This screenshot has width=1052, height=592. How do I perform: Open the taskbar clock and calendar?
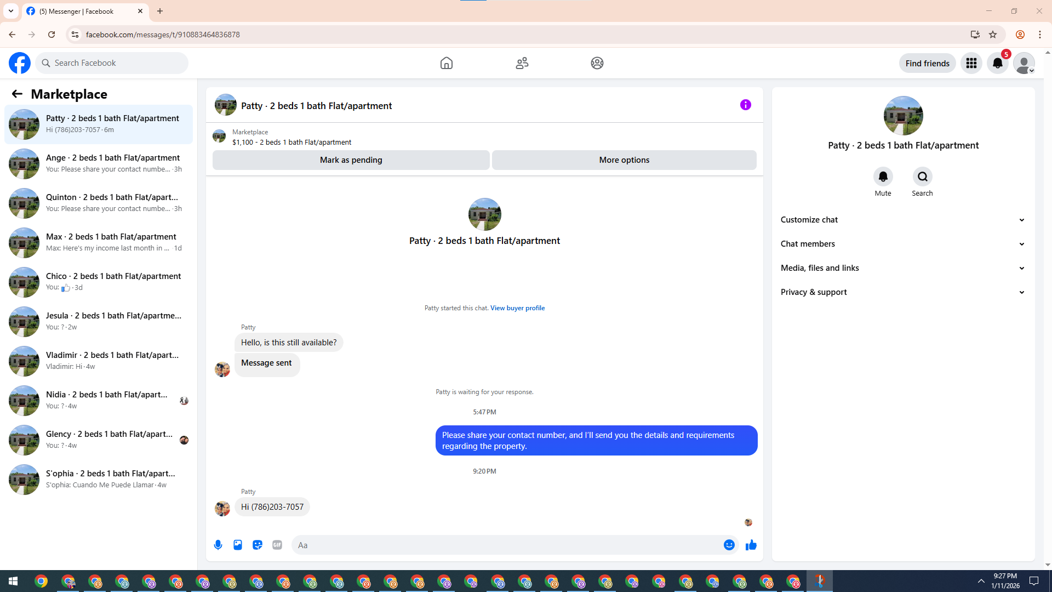click(1005, 581)
